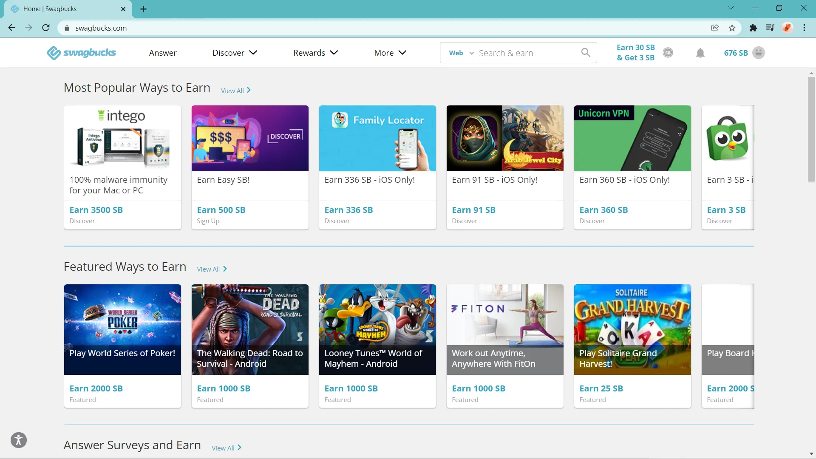Open the FitOn workout card
The image size is (816, 459).
[x=505, y=346]
